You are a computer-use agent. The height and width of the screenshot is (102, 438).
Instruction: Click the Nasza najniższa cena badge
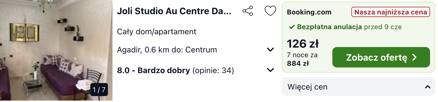tap(391, 12)
